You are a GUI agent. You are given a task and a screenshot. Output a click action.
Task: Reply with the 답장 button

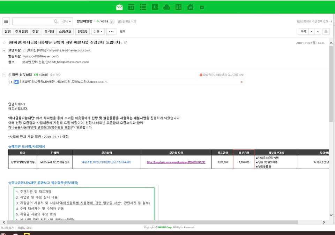point(8,32)
